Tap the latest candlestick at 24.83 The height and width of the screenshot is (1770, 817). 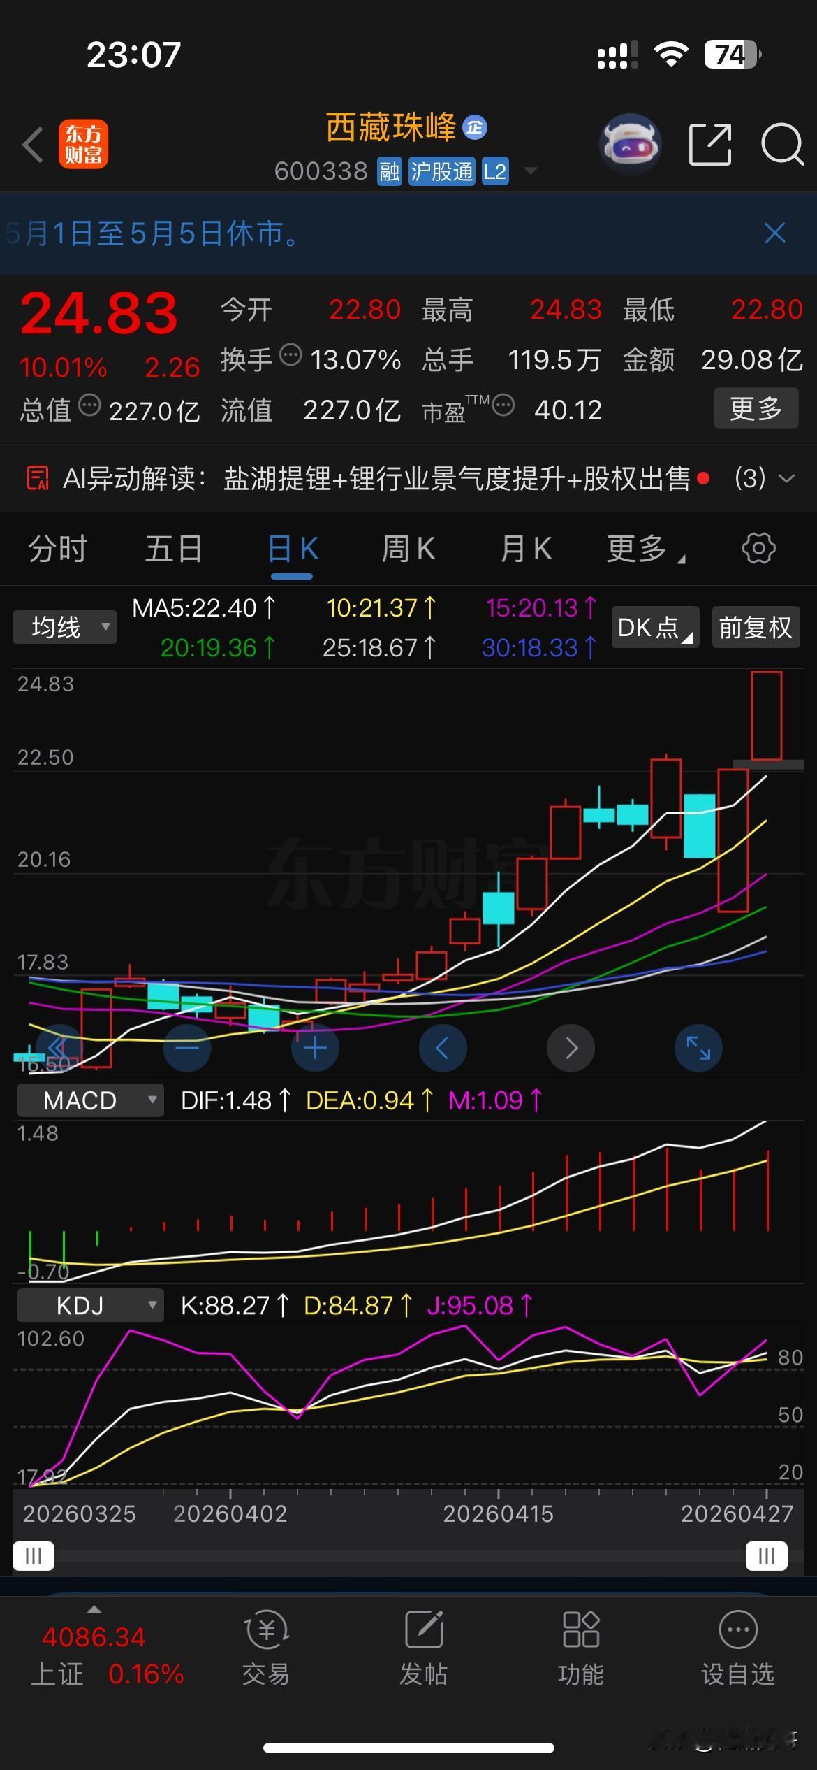click(767, 716)
